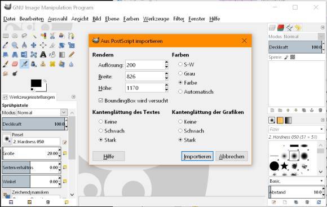Select the Eraser tool
Image resolution: width=327 pixels, height=207 pixels.
pos(15,64)
